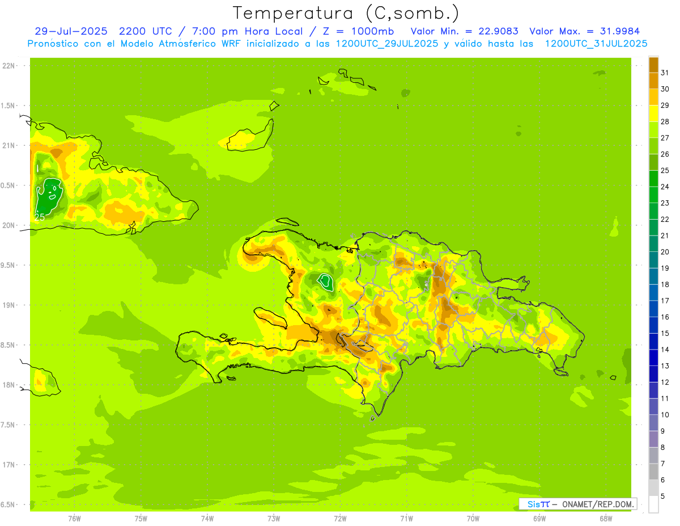The width and height of the screenshot is (680, 526).
Task: Click legend value '27'
Action: (665, 138)
